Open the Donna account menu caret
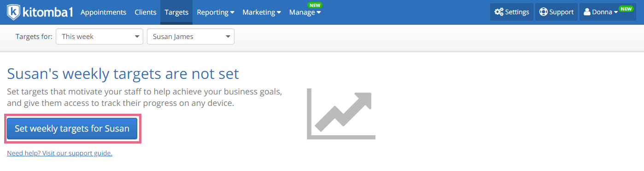The image size is (644, 171). [616, 12]
